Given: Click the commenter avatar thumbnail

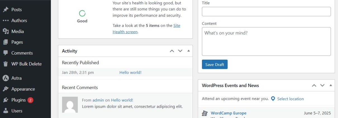Looking at the screenshot, I should tap(70, 105).
